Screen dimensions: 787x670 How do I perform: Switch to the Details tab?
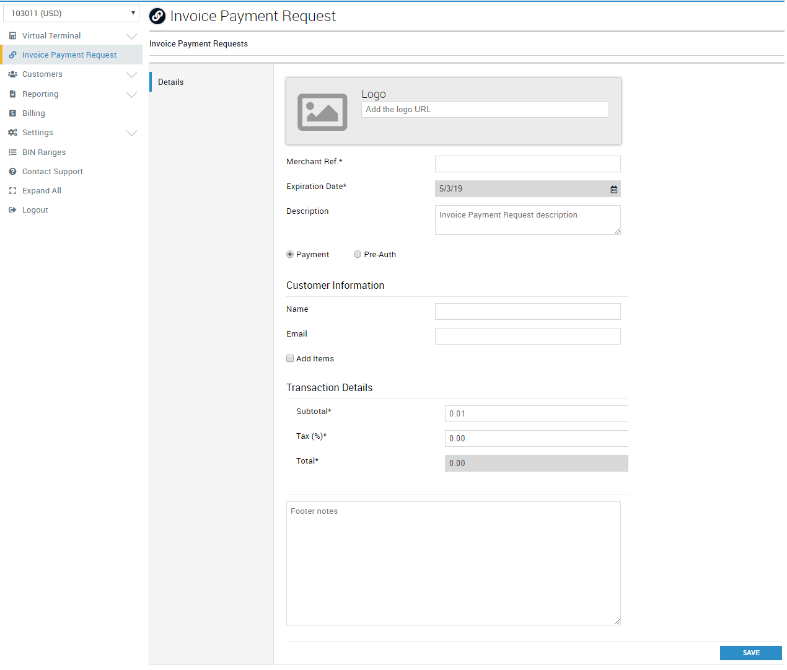coord(171,82)
